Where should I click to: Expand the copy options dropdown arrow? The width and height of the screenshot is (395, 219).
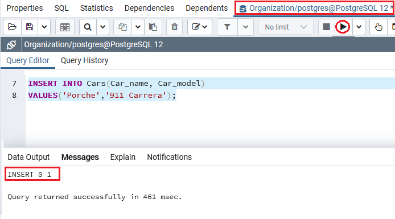pos(138,27)
